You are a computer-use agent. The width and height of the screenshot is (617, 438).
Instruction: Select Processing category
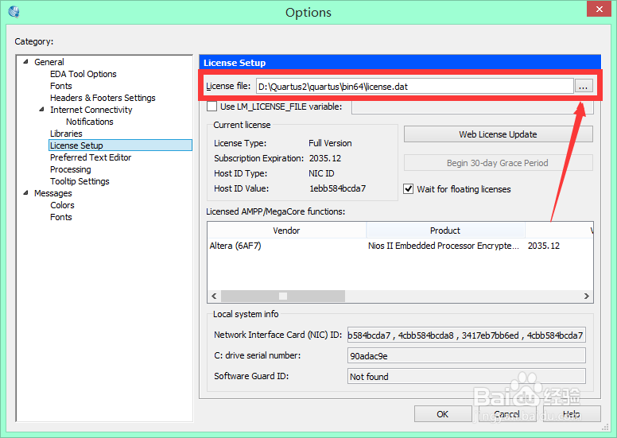(71, 169)
